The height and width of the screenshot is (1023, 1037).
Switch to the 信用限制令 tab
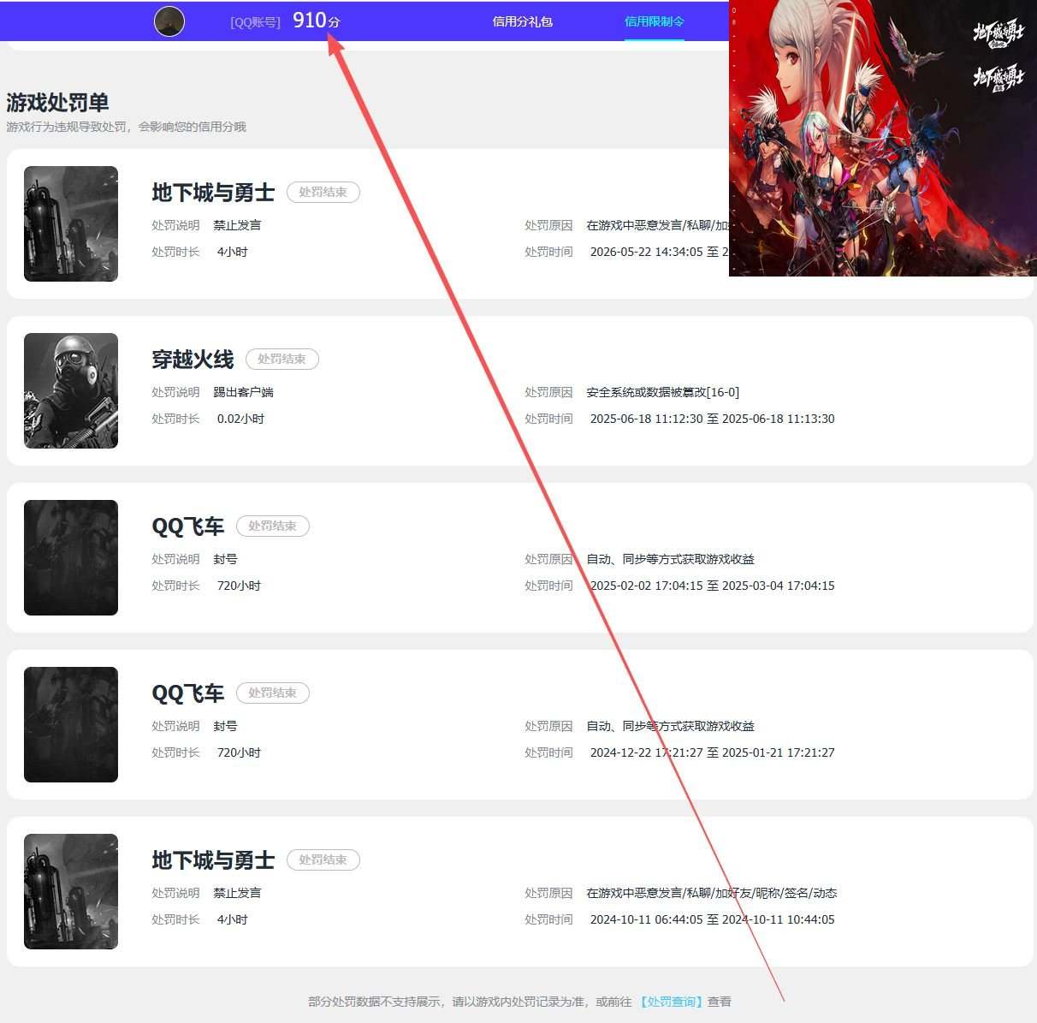click(655, 21)
